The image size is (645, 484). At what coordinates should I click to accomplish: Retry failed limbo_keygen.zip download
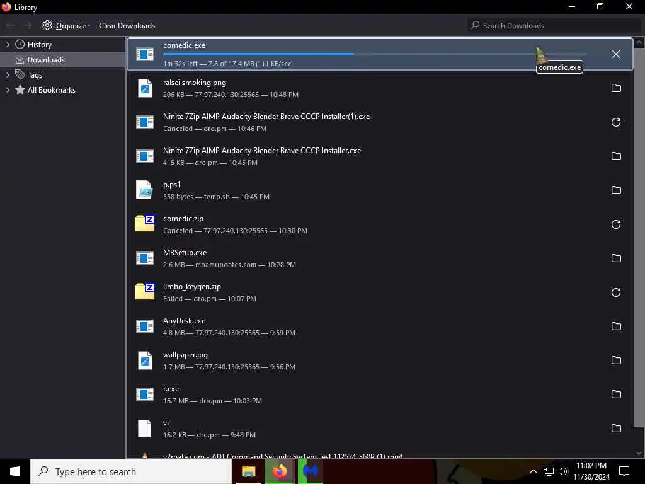coord(616,292)
